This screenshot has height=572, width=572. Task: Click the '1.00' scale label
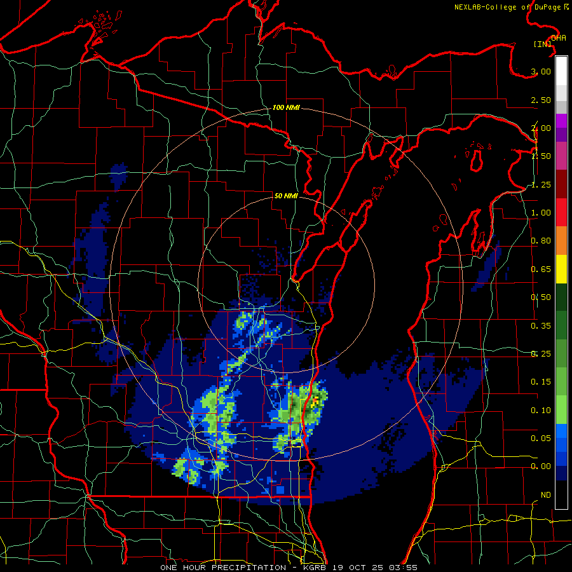coord(541,213)
